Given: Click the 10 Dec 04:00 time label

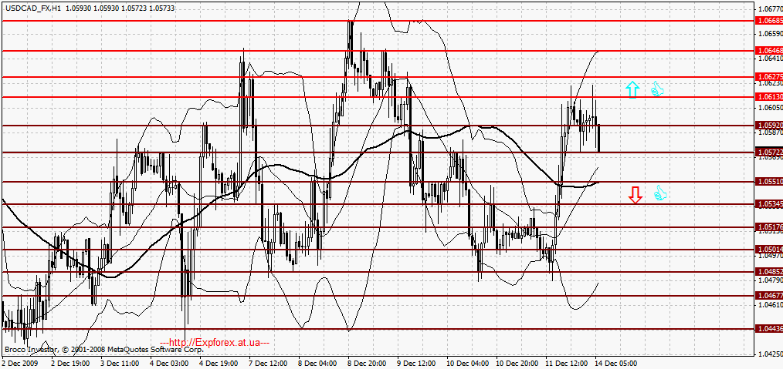Looking at the screenshot, I should (469, 364).
